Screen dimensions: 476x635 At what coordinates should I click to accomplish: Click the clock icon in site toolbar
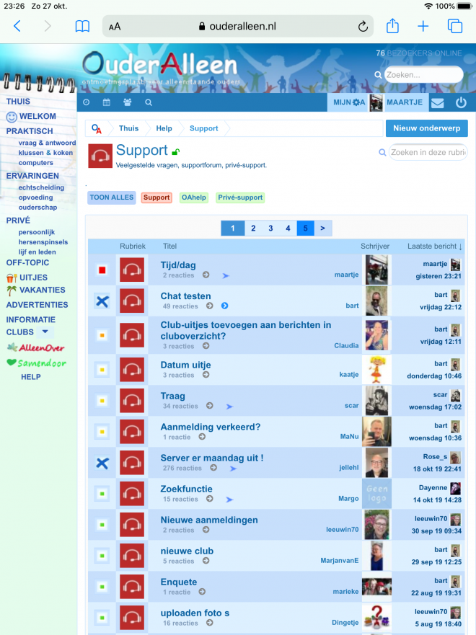point(87,102)
